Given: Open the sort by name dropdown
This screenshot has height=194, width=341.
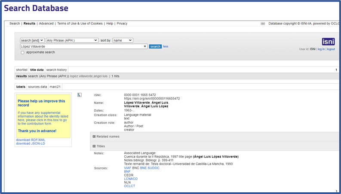Looking at the screenshot, I should click(x=123, y=40).
